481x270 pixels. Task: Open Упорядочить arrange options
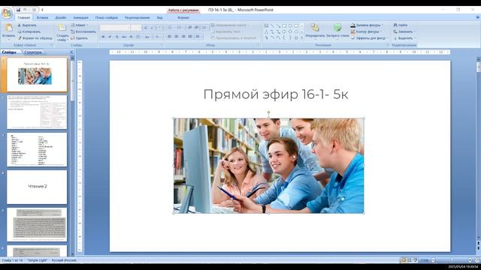pyautogui.click(x=315, y=31)
